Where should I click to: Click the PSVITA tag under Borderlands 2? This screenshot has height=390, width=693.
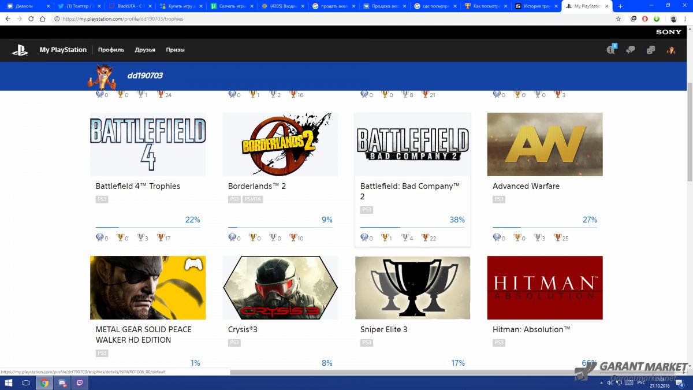(x=252, y=199)
